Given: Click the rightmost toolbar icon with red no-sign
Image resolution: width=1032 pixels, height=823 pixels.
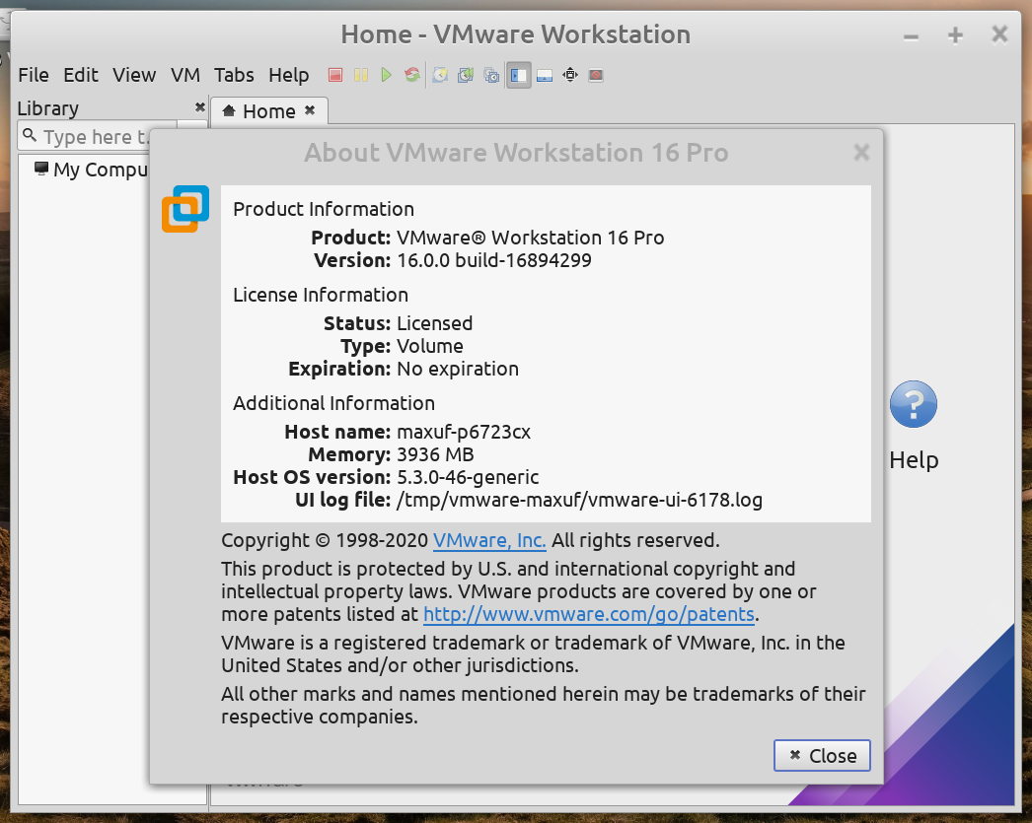Looking at the screenshot, I should 596,76.
